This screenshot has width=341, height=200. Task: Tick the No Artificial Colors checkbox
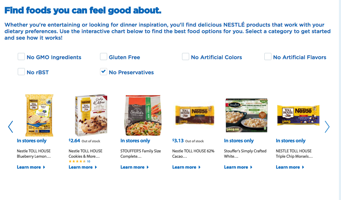click(186, 57)
